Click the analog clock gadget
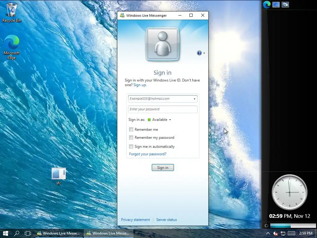The width and height of the screenshot is (317, 238). 289,192
